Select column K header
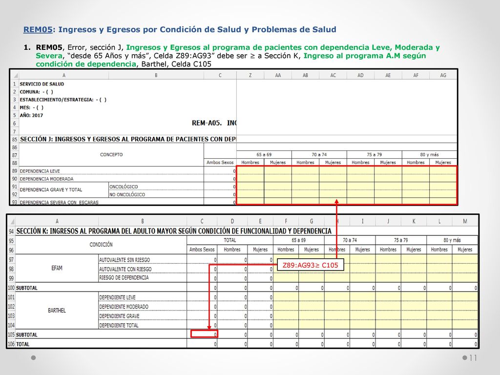The image size is (500, 375). [414, 221]
